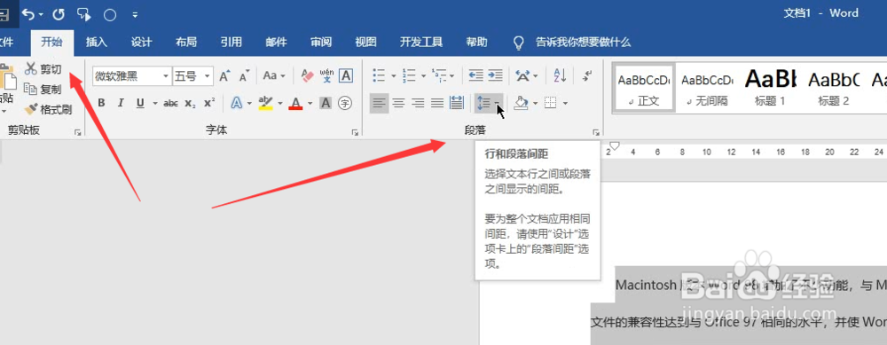The image size is (887, 345).
Task: Apply the 无间隔 (No Spacing) style
Action: (707, 88)
